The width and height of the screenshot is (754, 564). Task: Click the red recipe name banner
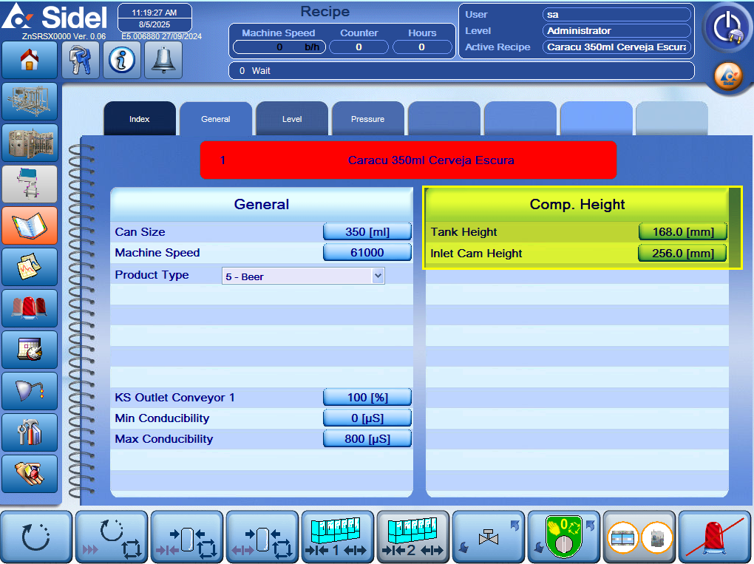408,160
